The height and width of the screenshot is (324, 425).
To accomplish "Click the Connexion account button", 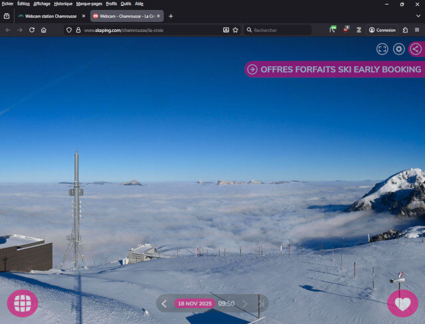I will tap(382, 30).
